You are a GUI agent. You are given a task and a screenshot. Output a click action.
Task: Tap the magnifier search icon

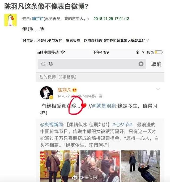[44, 64]
